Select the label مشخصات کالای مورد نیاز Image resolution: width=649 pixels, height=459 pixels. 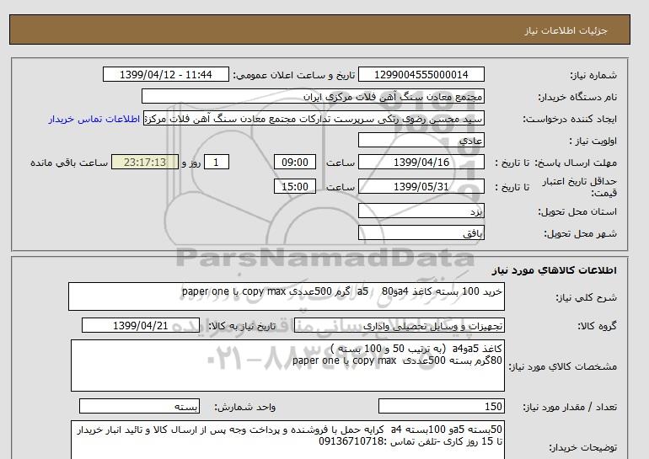coord(563,366)
